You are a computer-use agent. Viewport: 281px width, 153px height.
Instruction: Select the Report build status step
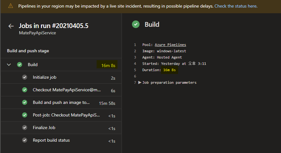(51, 140)
